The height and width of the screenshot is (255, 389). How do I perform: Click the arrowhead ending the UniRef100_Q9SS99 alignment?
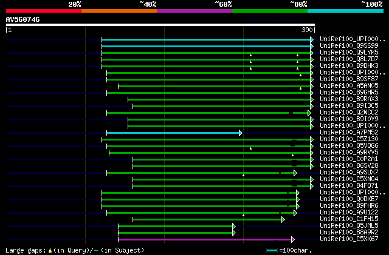click(312, 46)
